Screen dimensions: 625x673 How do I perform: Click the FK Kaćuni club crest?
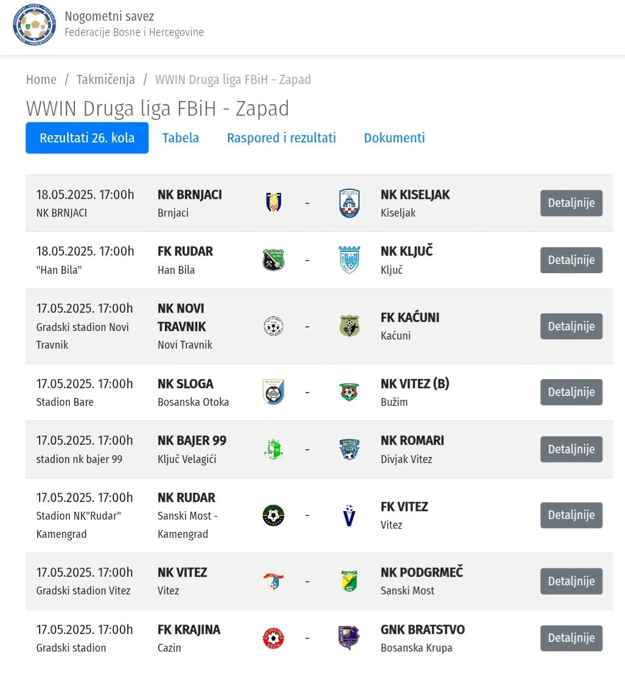click(x=349, y=326)
